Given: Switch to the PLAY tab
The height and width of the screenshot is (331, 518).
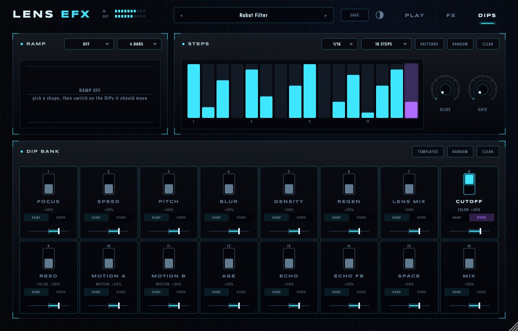Looking at the screenshot, I should click(414, 16).
